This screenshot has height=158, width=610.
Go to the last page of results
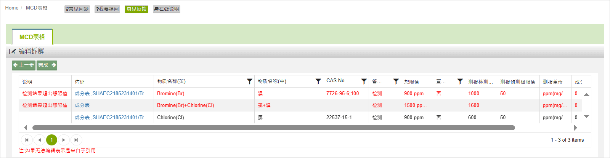point(76,140)
